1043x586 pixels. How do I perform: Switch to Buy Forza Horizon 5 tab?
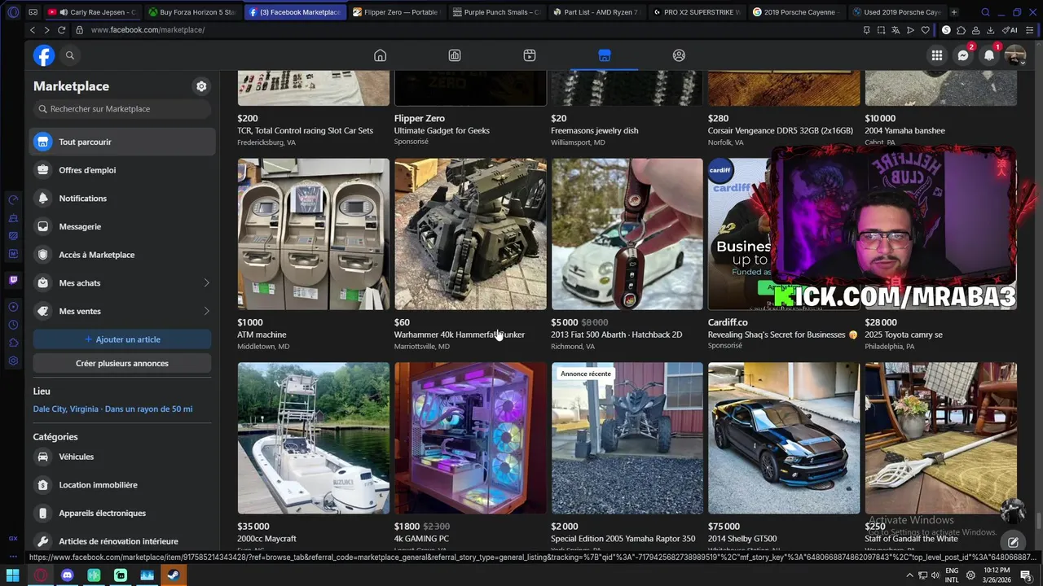tap(192, 12)
